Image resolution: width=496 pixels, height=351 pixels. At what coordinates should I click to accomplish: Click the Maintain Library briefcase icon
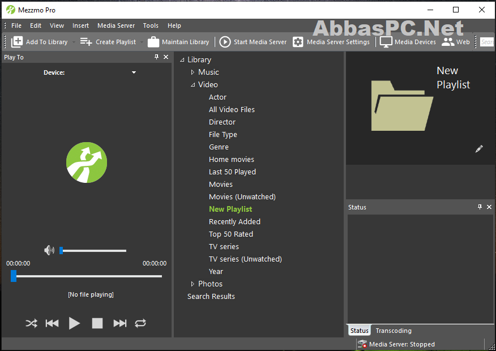[153, 42]
